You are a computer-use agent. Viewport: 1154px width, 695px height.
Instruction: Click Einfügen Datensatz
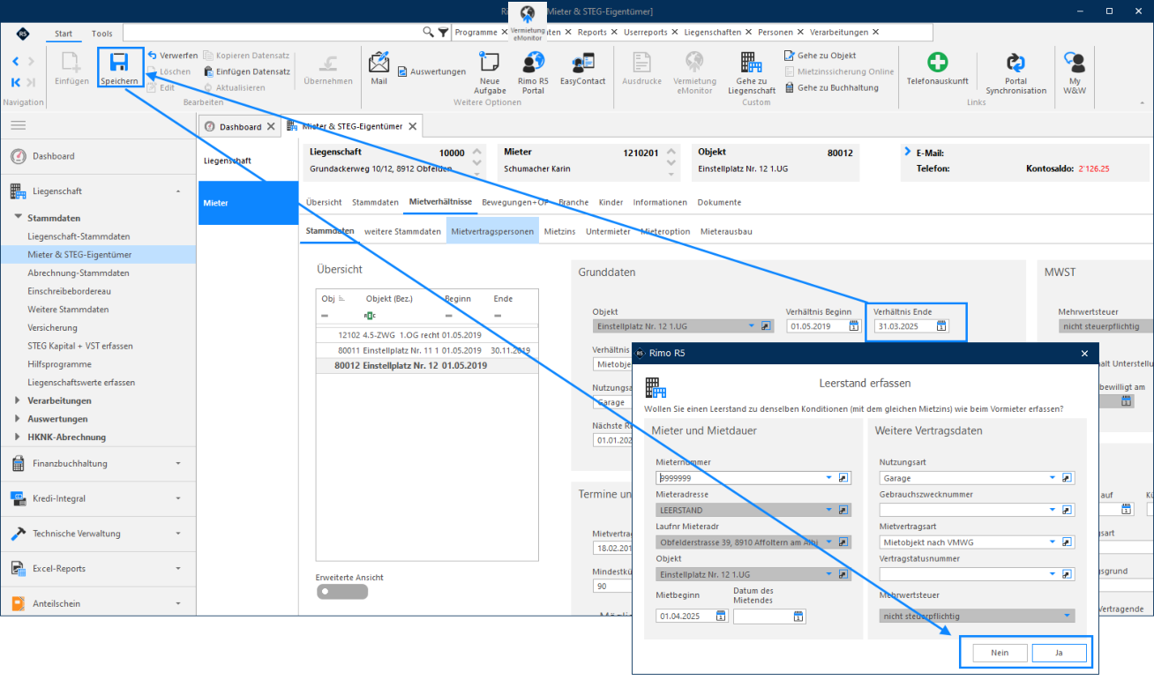click(x=246, y=71)
